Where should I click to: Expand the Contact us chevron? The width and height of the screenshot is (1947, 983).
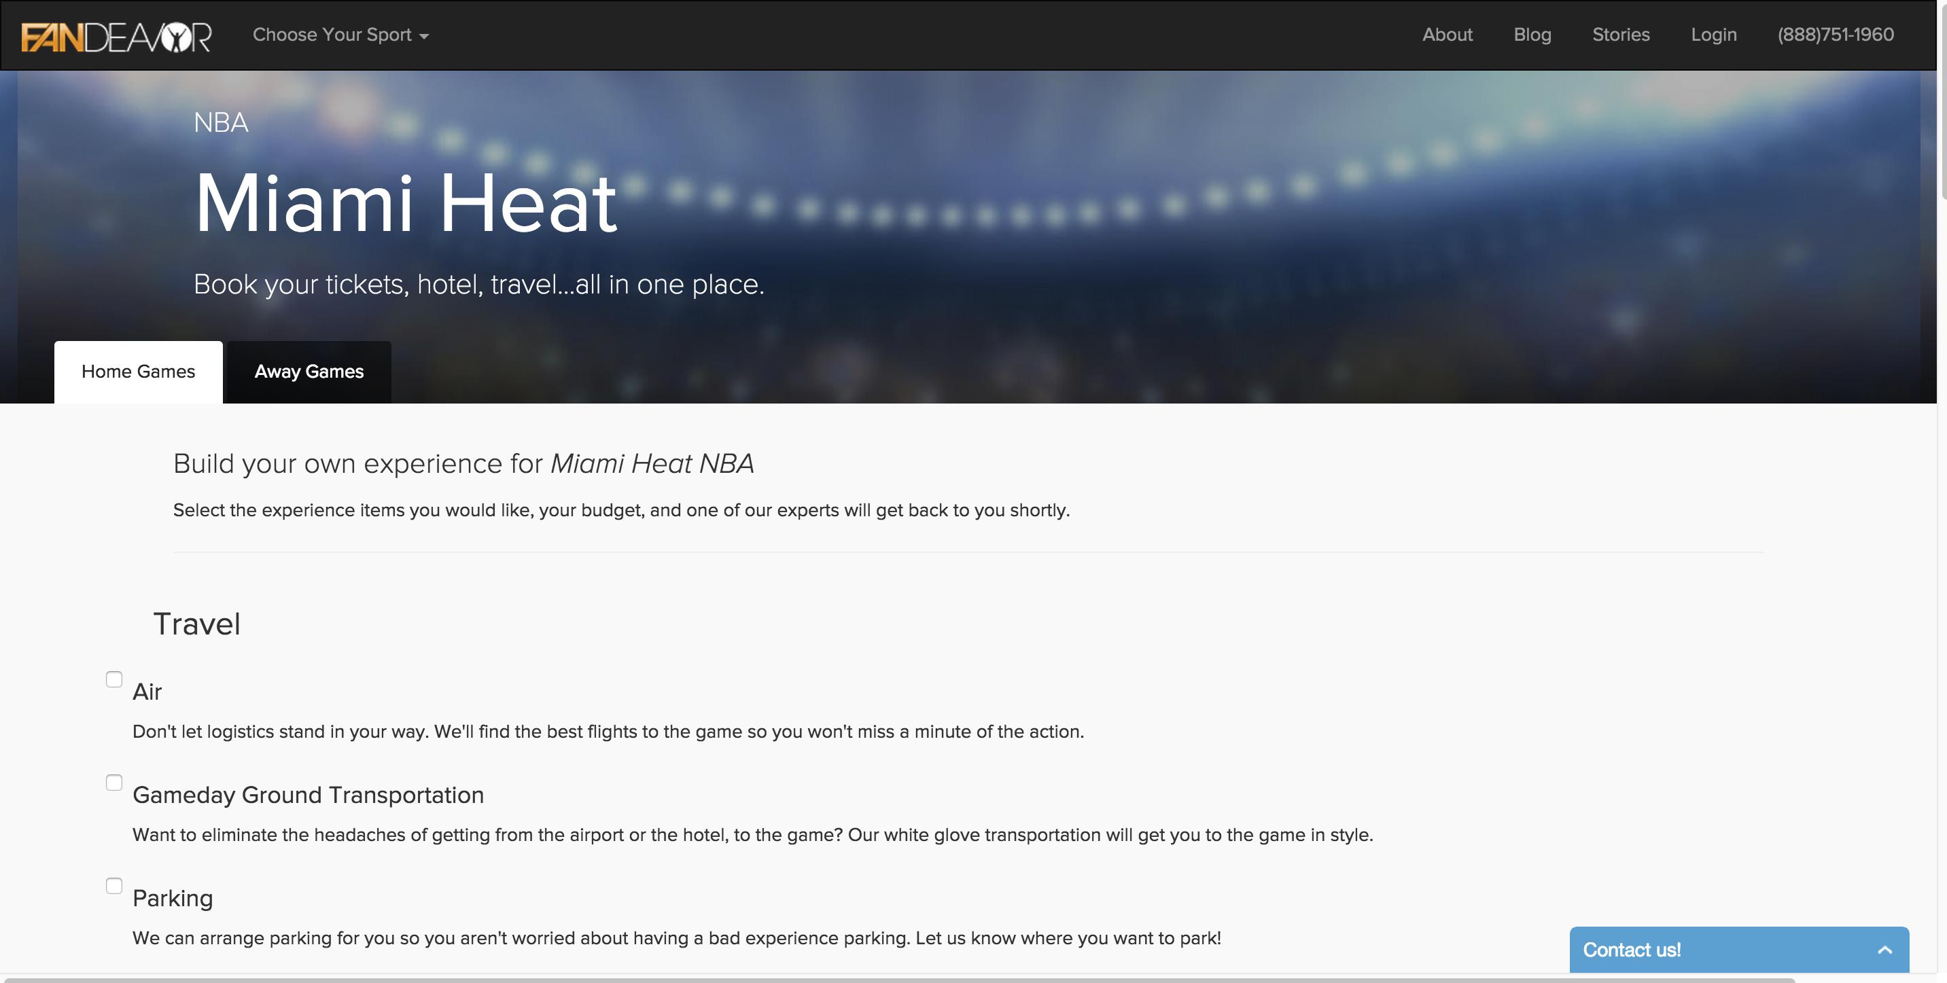tap(1884, 950)
